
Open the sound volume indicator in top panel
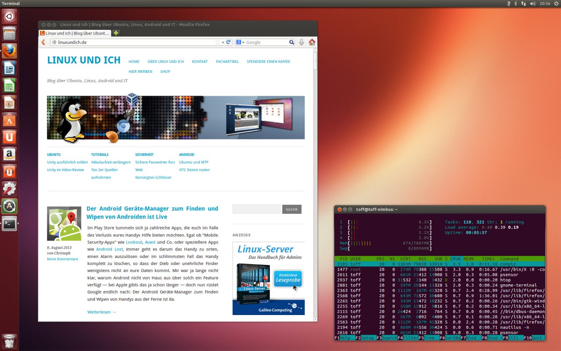pos(533,4)
